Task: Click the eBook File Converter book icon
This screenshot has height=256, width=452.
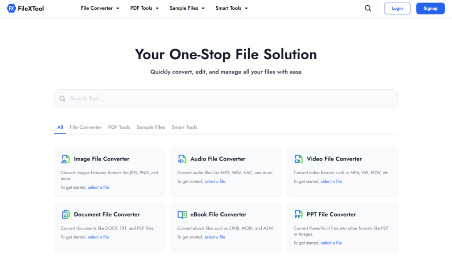Action: tap(182, 214)
